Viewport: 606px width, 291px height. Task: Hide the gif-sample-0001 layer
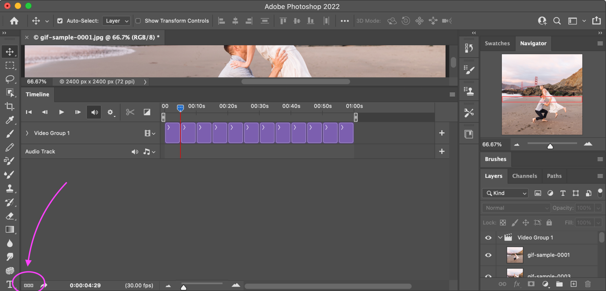pos(488,255)
